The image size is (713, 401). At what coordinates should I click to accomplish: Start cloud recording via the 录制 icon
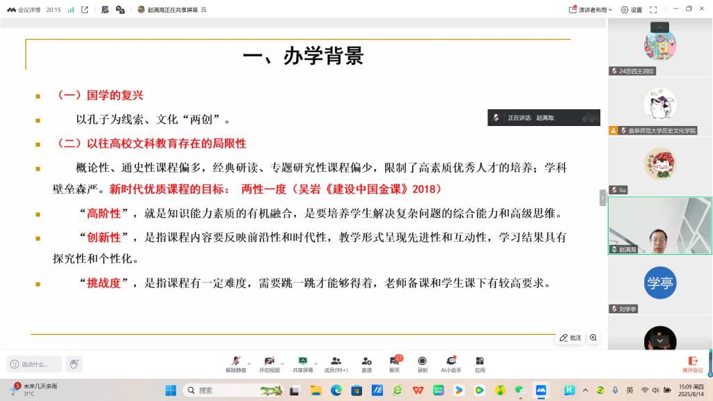(x=421, y=363)
